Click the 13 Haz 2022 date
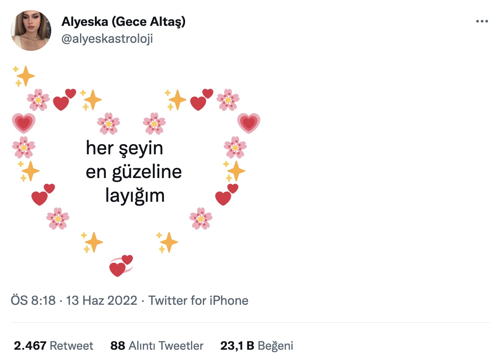 pyautogui.click(x=102, y=301)
